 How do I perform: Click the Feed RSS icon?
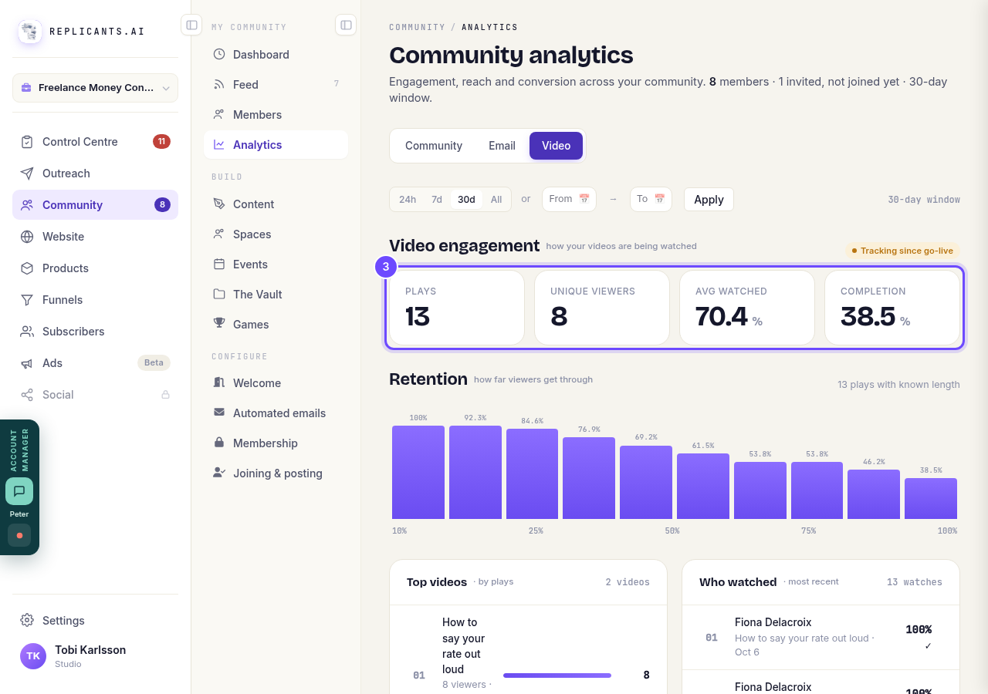(x=219, y=85)
